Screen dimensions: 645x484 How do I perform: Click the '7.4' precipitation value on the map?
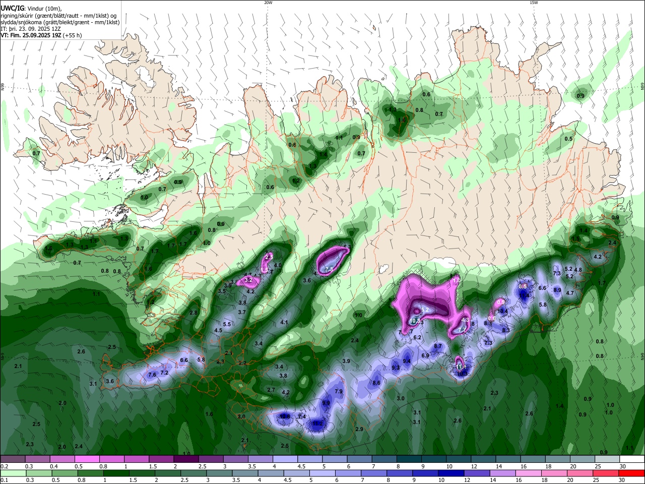pyautogui.click(x=302, y=416)
